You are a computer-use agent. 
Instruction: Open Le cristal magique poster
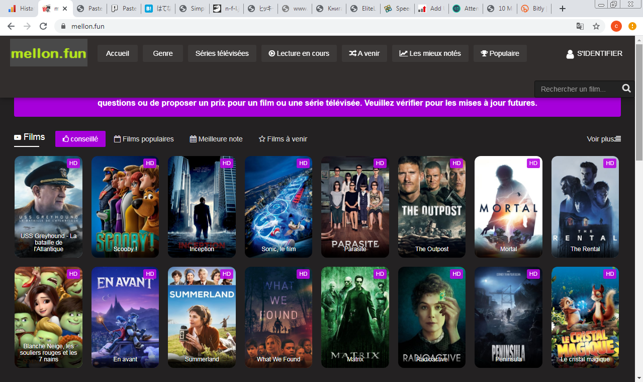tap(585, 318)
